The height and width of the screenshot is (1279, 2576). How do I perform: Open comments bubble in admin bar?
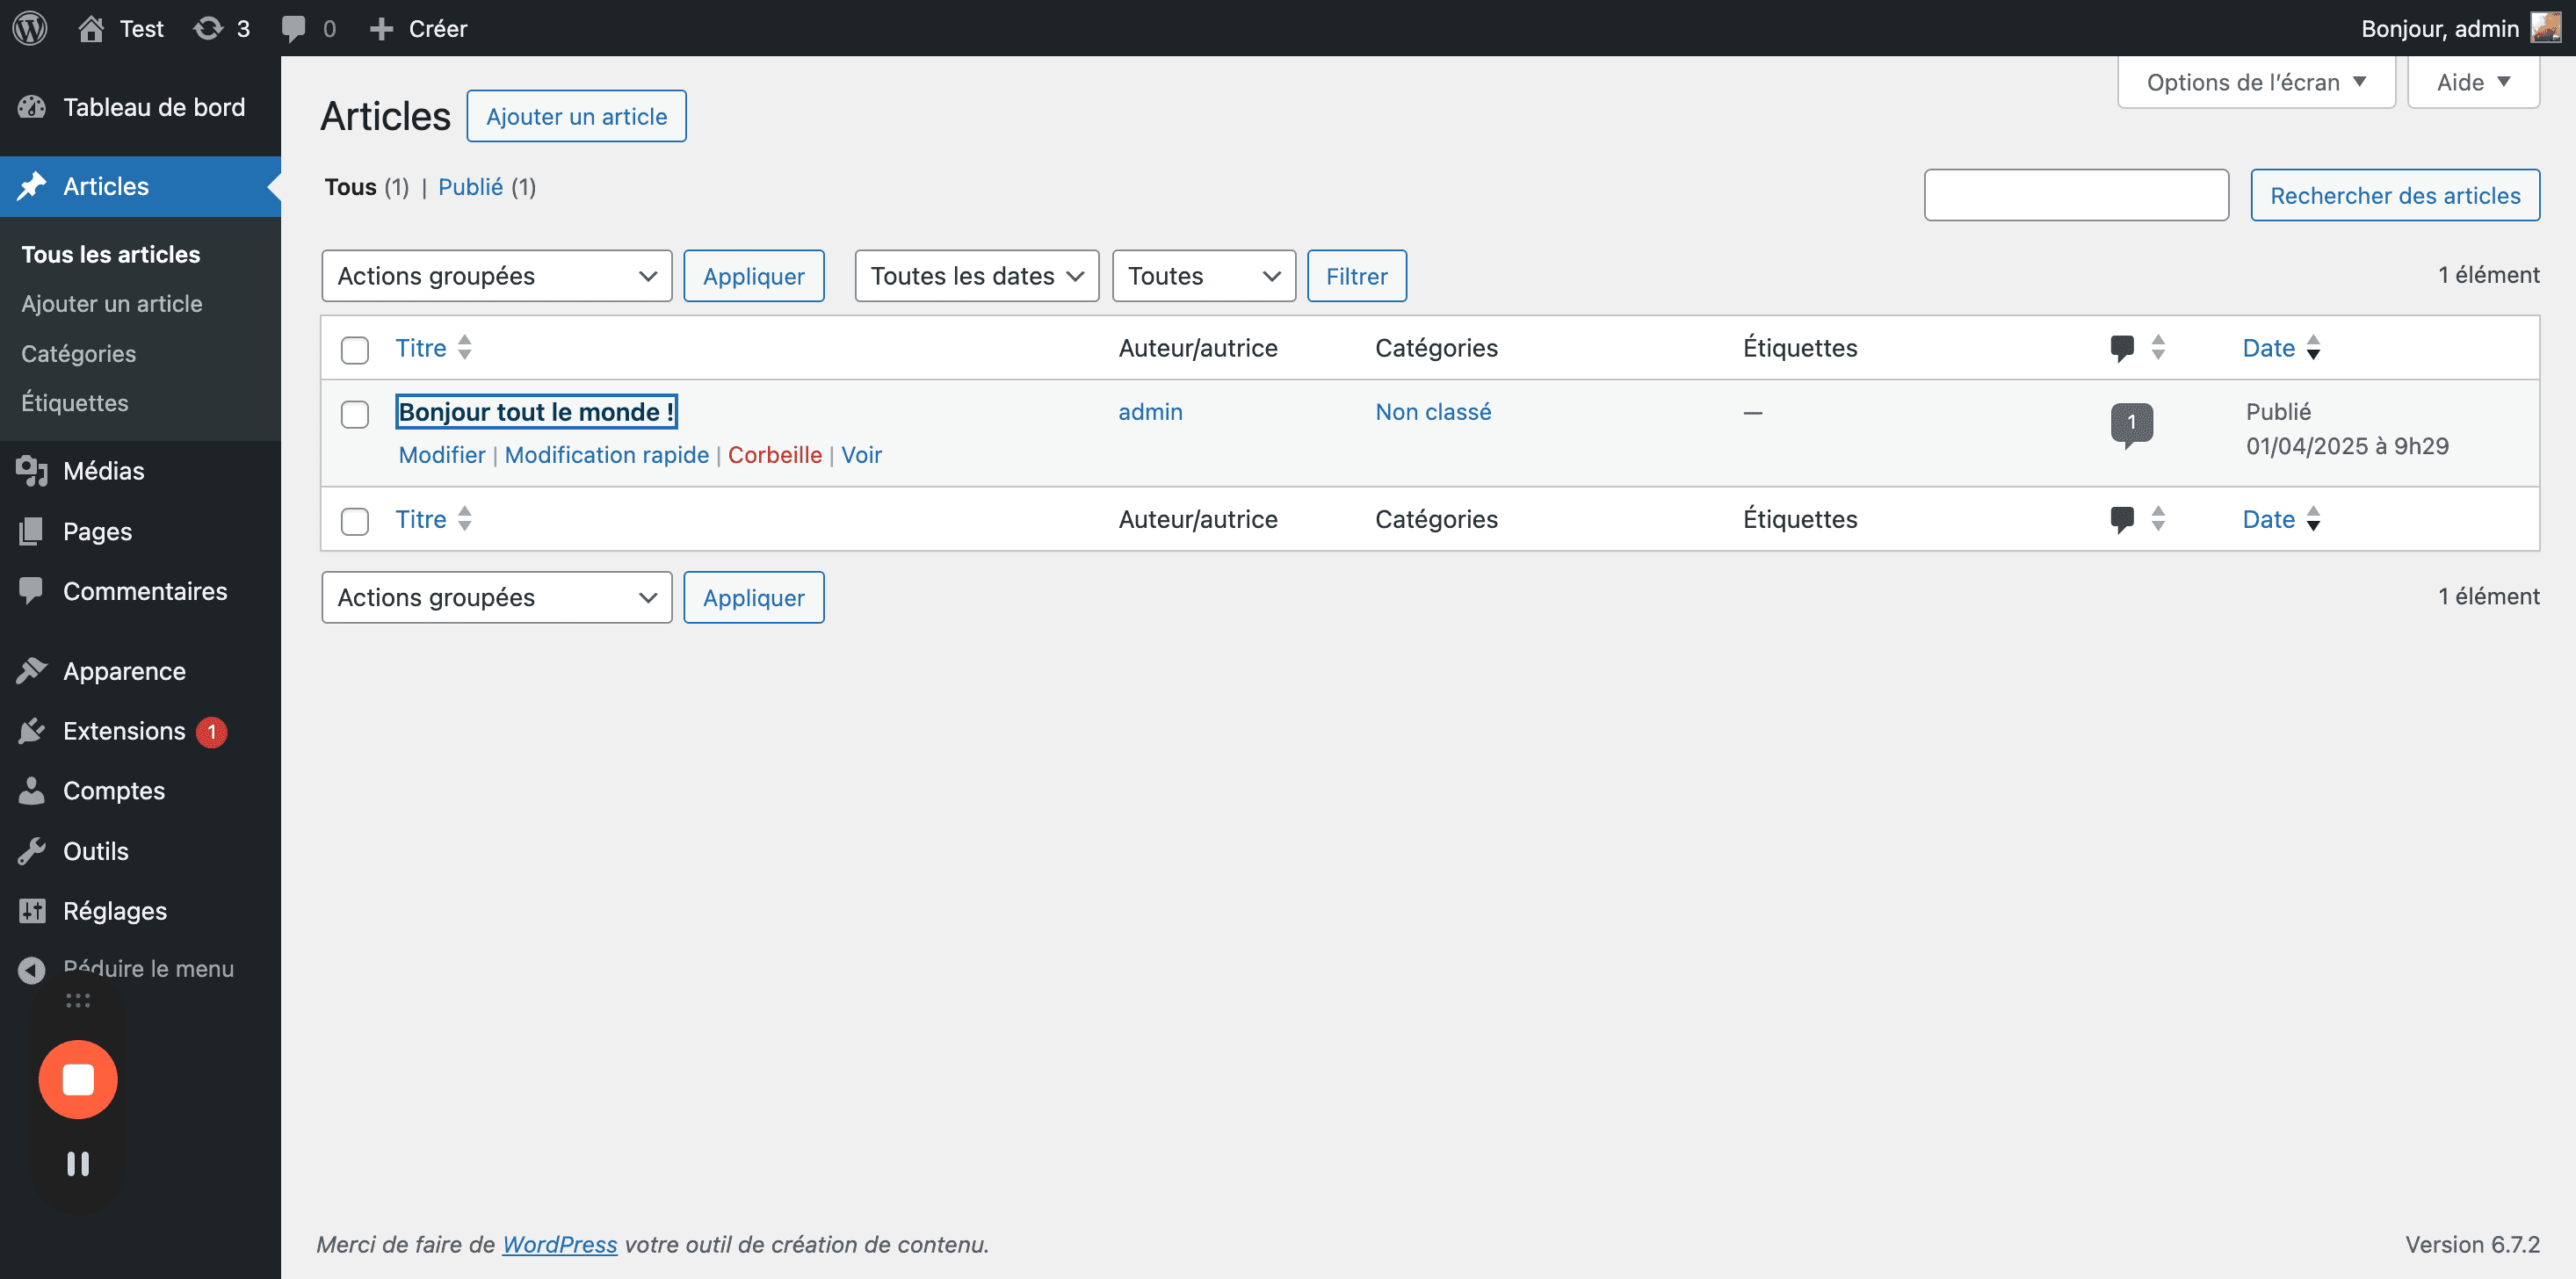tap(293, 28)
